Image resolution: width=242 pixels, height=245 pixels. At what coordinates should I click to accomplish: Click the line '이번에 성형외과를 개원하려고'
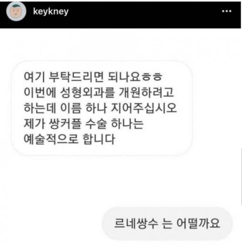click(99, 92)
